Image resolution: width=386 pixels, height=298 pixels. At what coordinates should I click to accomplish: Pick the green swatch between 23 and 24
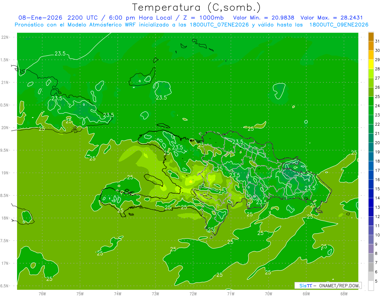point(371,110)
